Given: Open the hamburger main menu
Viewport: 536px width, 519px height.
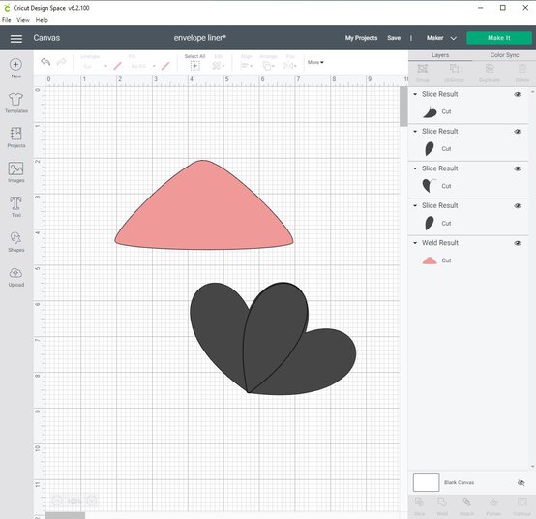Looking at the screenshot, I should click(x=16, y=38).
